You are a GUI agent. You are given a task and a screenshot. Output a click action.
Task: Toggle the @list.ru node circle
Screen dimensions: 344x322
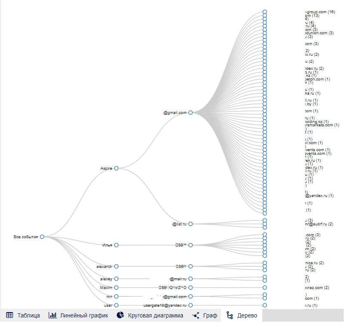coord(191,224)
